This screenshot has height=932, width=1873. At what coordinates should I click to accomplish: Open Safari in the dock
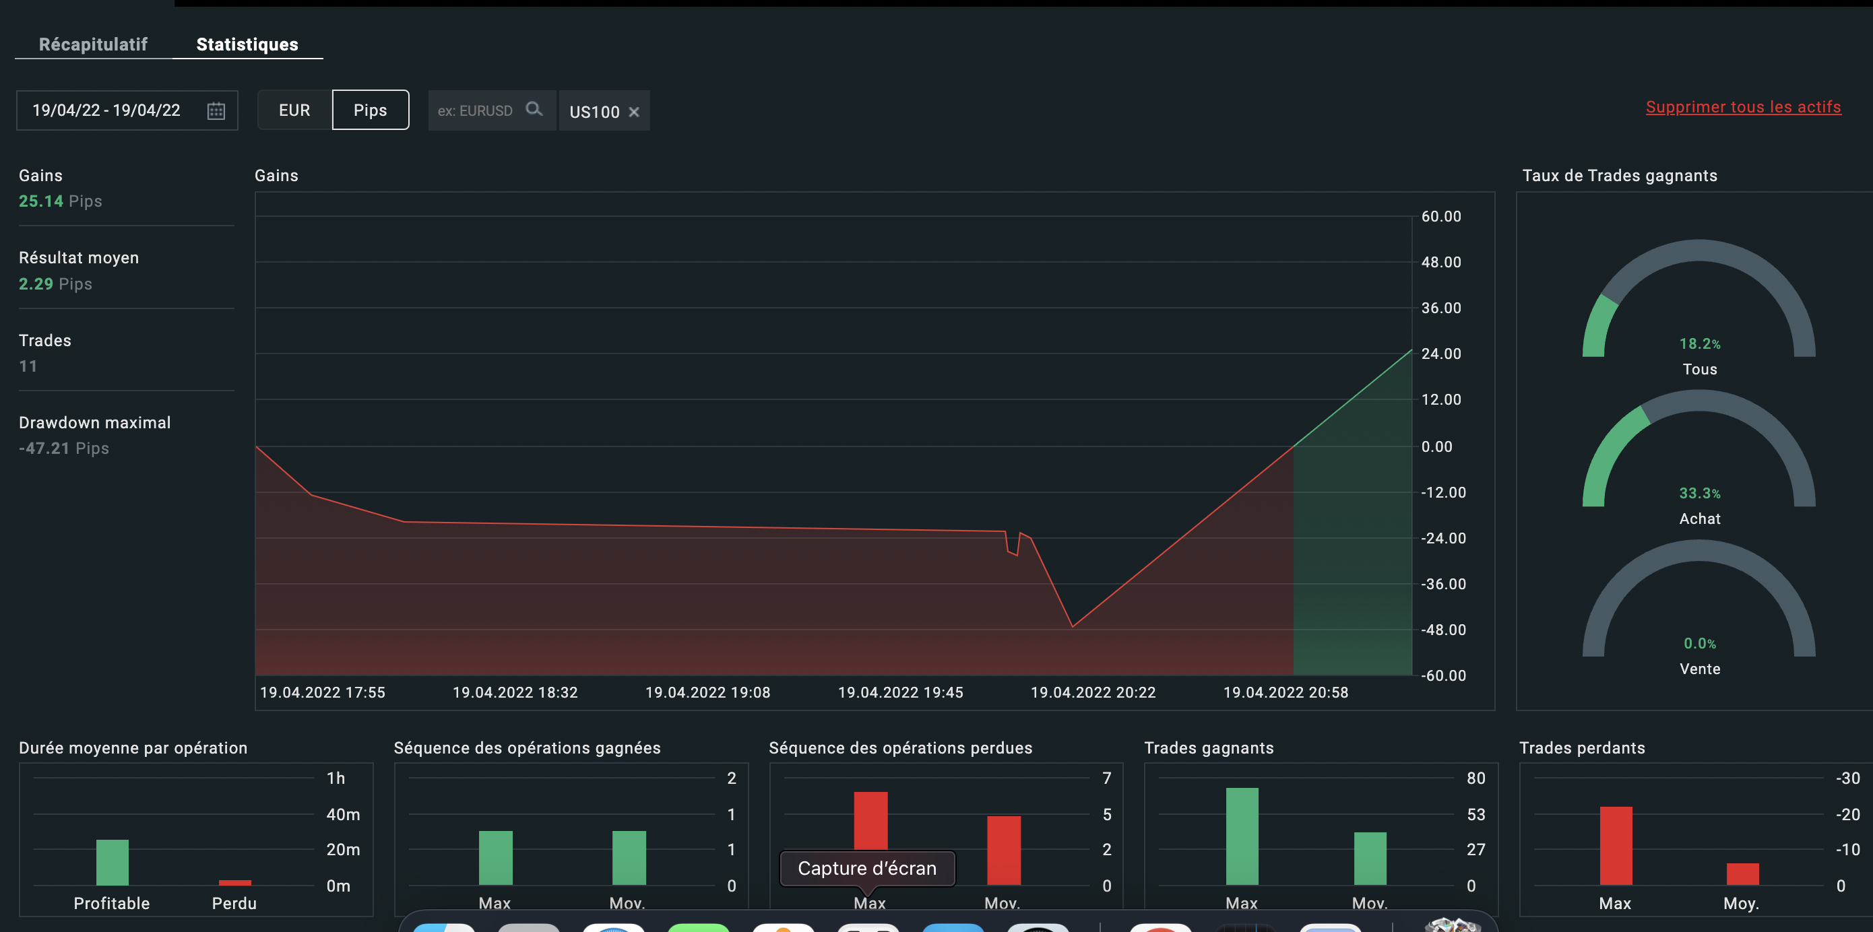(613, 928)
